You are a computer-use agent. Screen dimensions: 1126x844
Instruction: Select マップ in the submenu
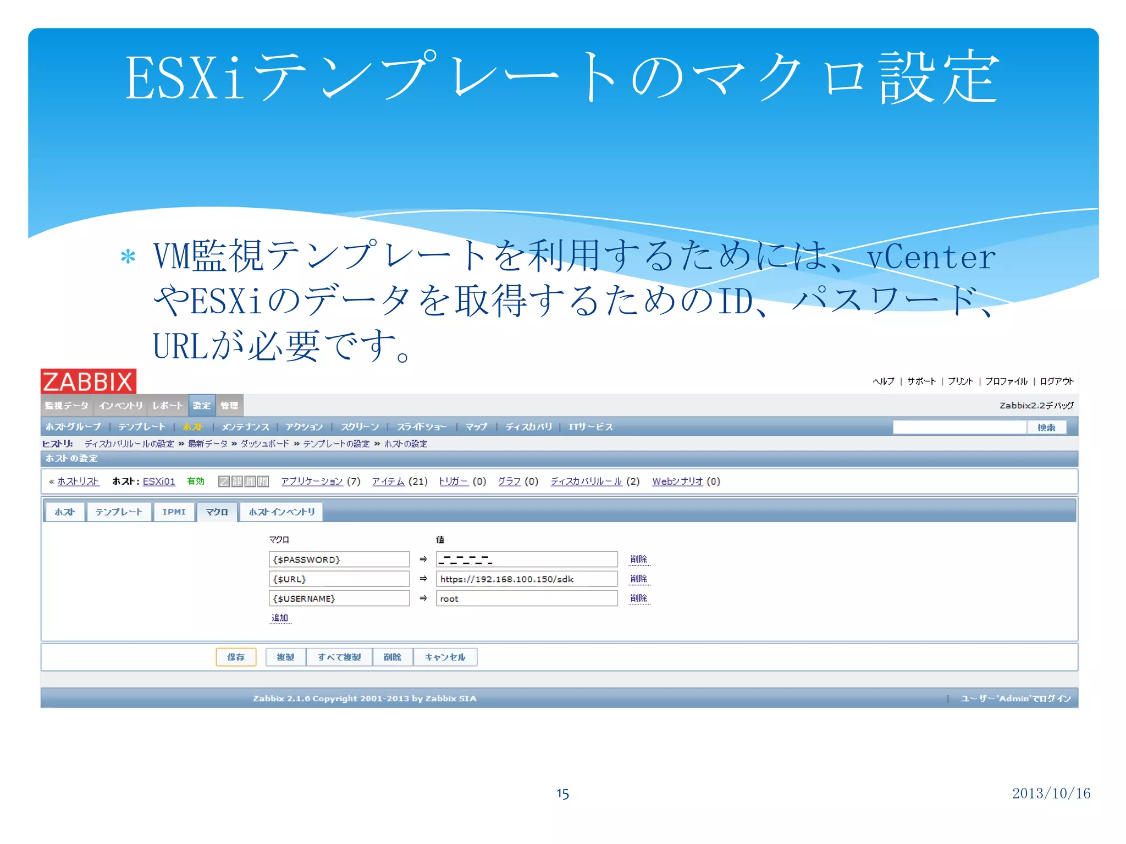coord(476,427)
